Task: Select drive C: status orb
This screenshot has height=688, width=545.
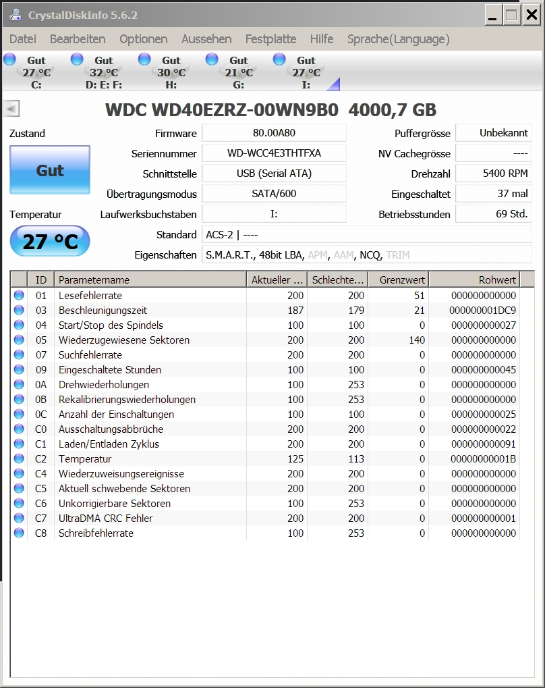Action: 9,59
